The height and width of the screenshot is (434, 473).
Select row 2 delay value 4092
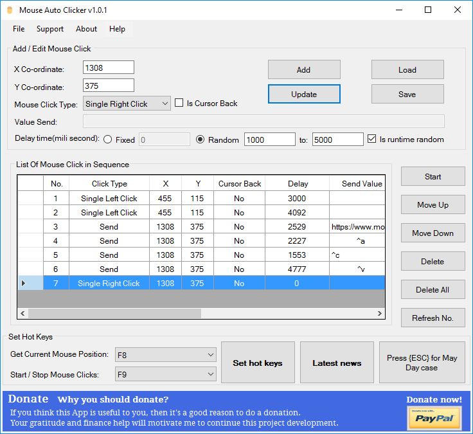[298, 212]
